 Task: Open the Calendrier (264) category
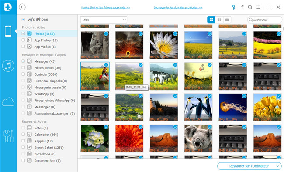pos(46,135)
